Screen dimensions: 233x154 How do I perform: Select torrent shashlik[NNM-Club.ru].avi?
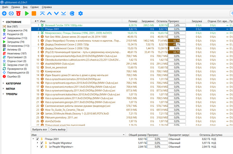pyautogui.click(x=60, y=63)
